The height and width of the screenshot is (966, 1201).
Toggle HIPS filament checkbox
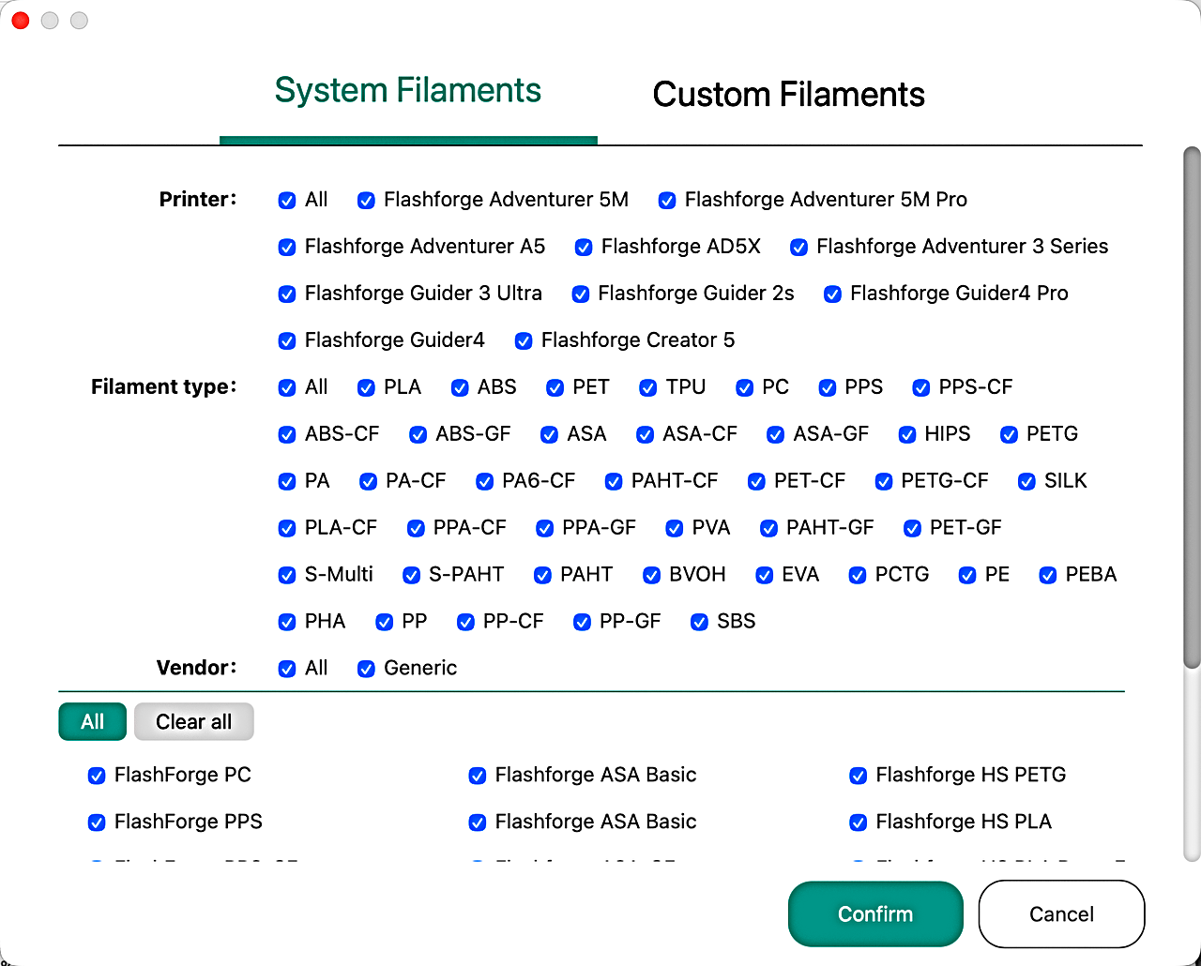(907, 434)
